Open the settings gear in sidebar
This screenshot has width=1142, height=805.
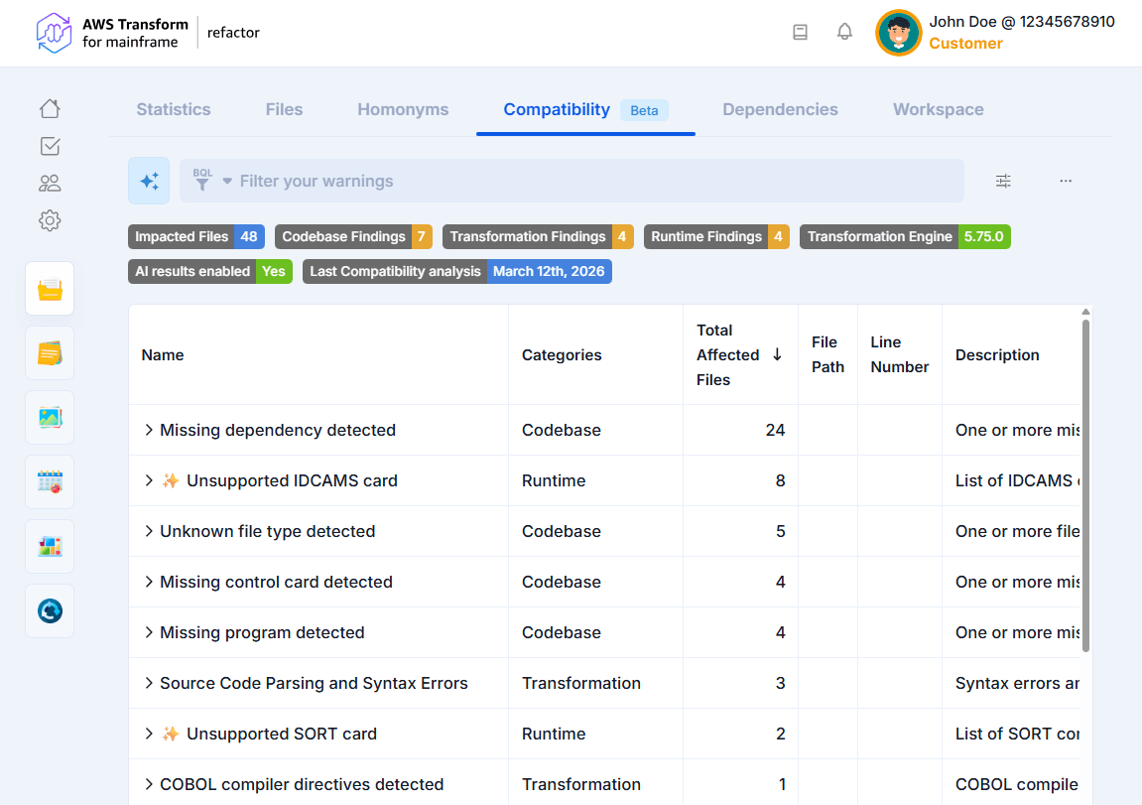point(50,220)
